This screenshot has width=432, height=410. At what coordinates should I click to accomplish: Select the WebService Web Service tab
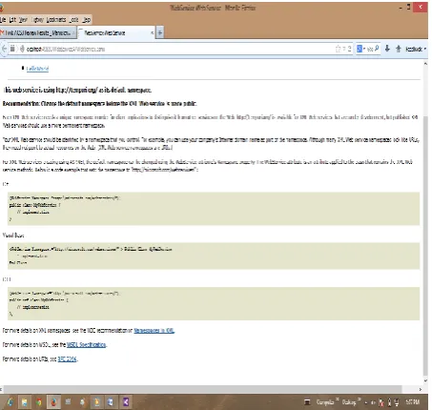[116, 32]
